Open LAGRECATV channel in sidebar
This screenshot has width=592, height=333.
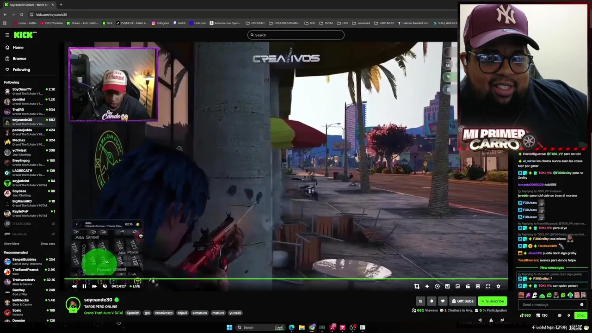pyautogui.click(x=30, y=173)
